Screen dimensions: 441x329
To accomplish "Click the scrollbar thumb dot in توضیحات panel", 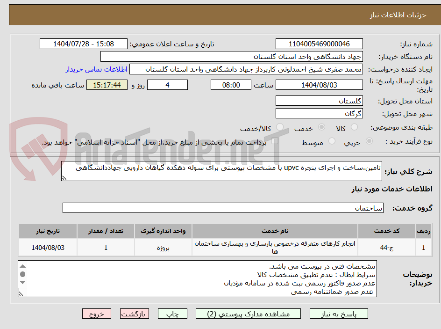I will tap(22, 274).
